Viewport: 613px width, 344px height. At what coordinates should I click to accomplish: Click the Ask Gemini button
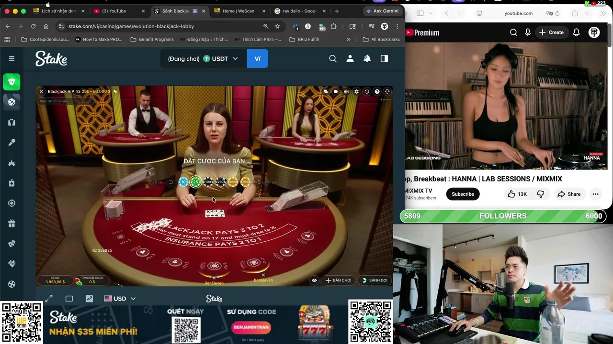382,11
